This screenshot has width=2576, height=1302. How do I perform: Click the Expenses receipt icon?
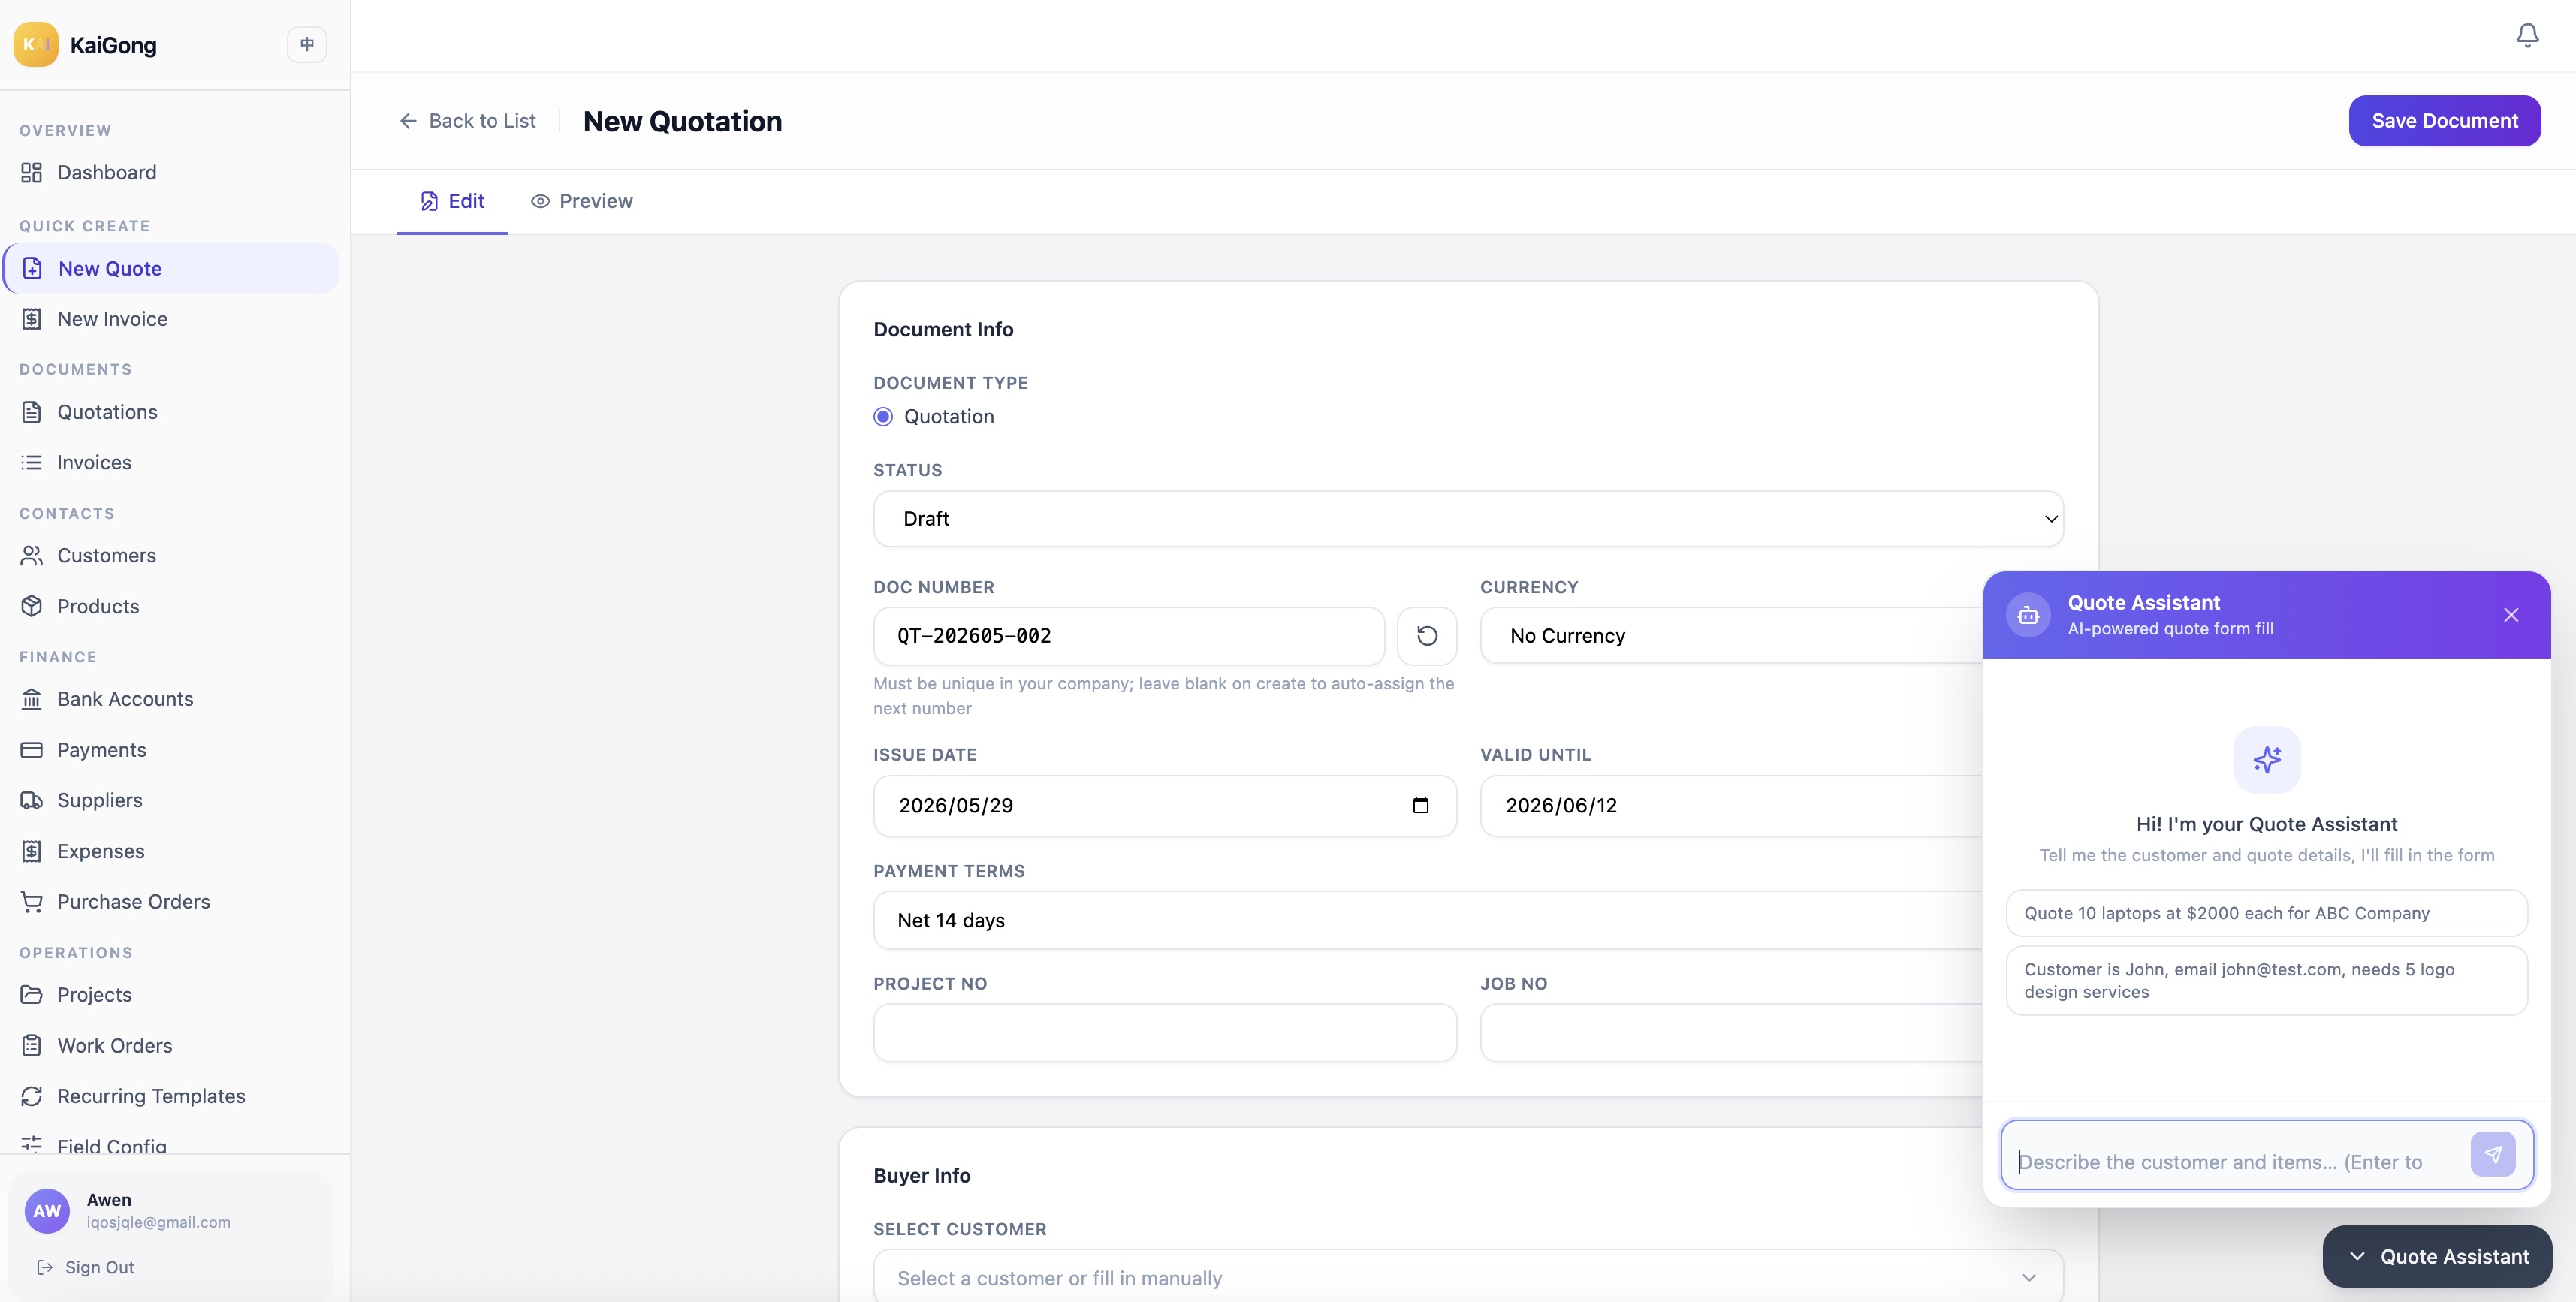[32, 851]
